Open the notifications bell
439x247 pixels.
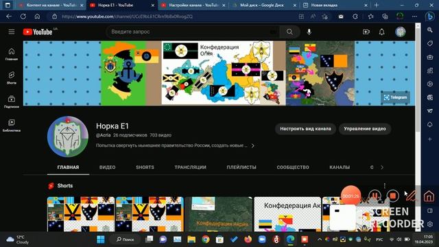pyautogui.click(x=381, y=32)
